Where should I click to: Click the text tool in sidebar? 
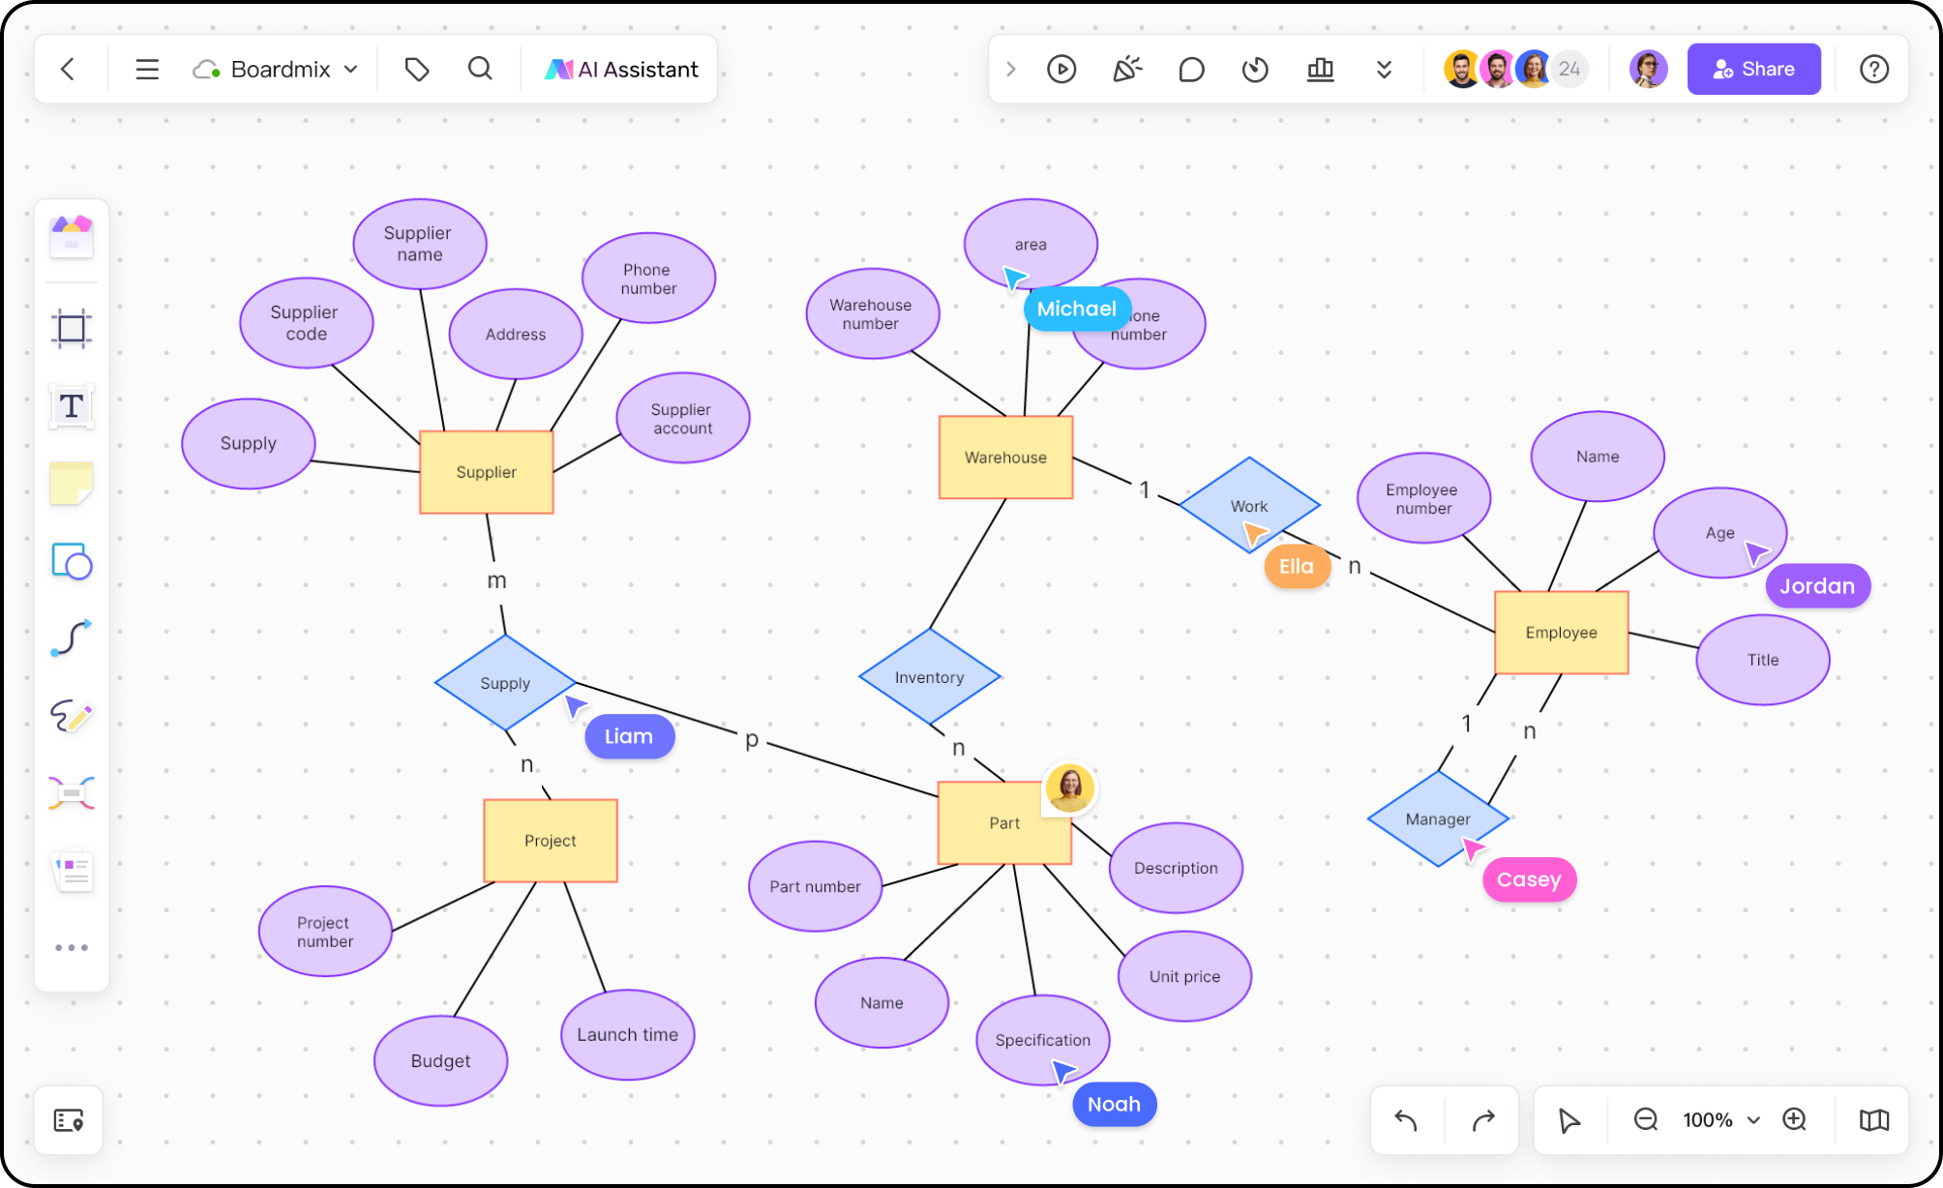tap(71, 406)
